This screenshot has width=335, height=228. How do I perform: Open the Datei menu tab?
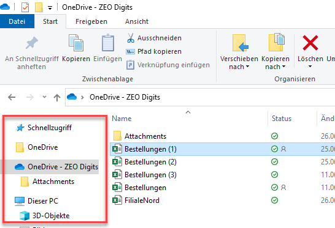(17, 21)
